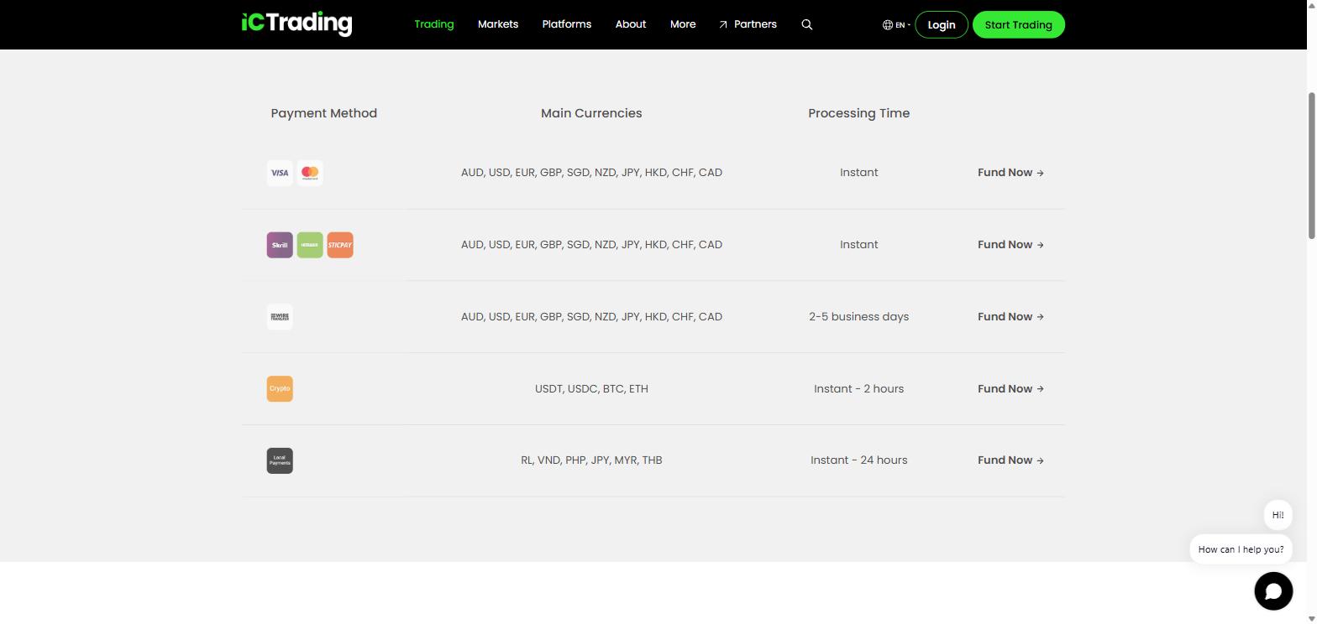Click the Login button
Screen dimensions: 1317x624
[941, 24]
